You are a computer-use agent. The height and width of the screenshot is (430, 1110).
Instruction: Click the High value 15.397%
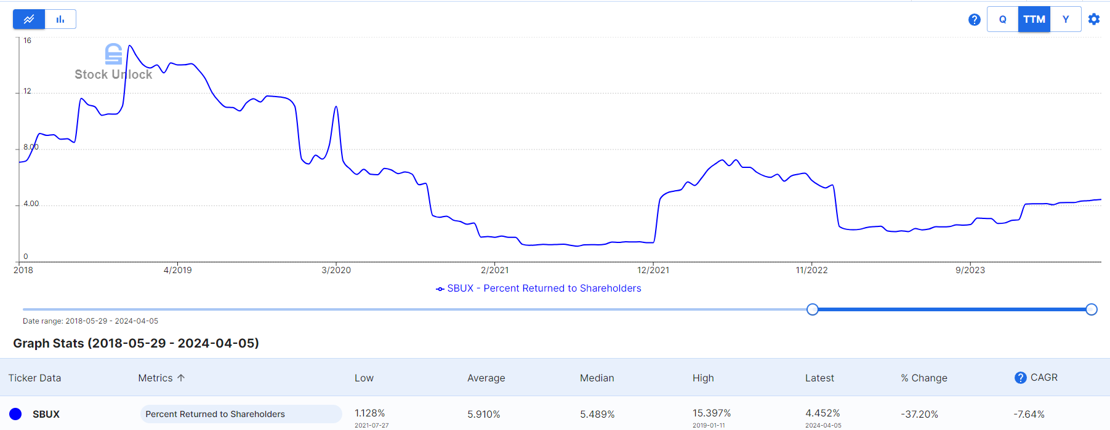pyautogui.click(x=712, y=413)
